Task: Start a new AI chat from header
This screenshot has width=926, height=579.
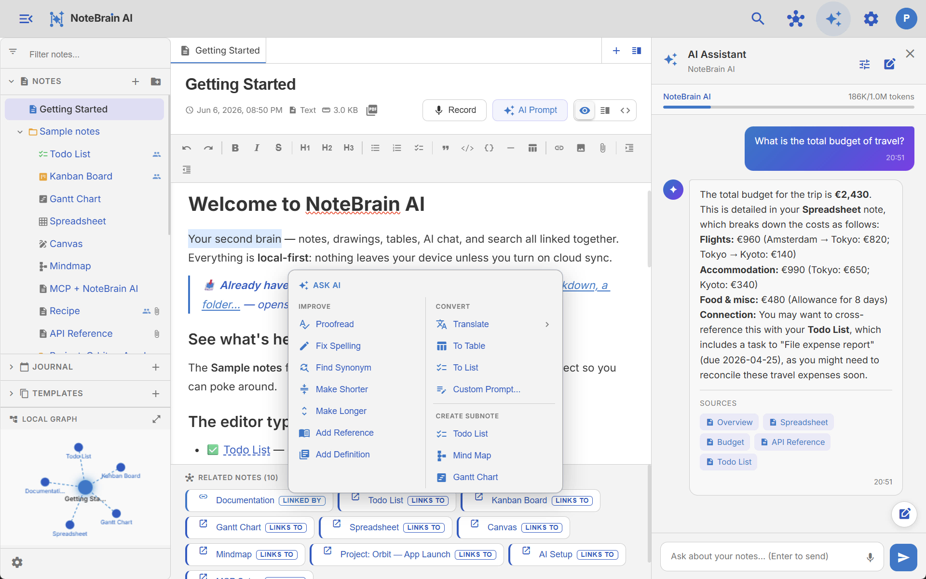Action: pos(889,64)
